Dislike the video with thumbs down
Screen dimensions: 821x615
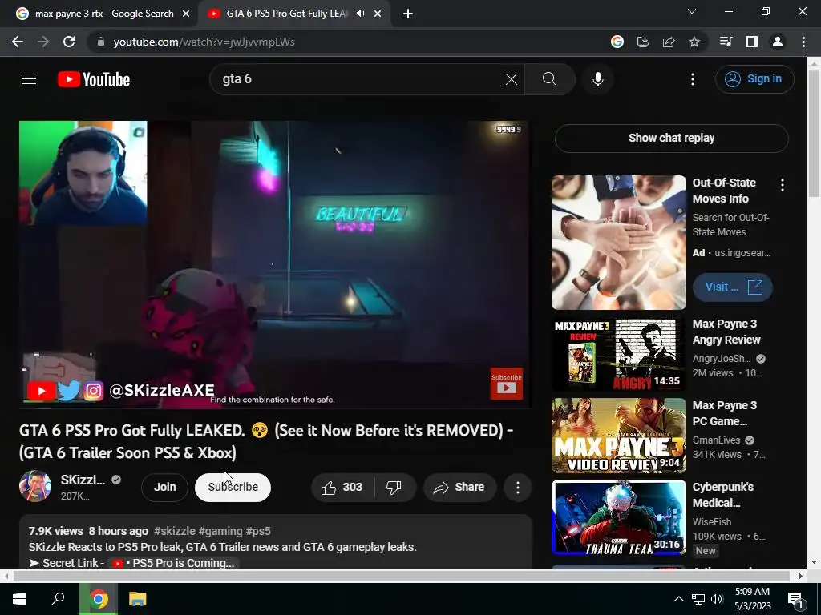point(394,488)
